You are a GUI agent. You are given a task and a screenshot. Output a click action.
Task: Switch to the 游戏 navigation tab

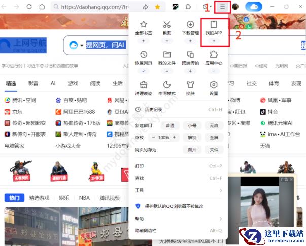tap(73, 84)
